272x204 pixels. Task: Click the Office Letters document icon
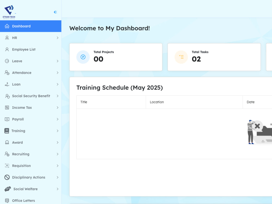click(7, 201)
